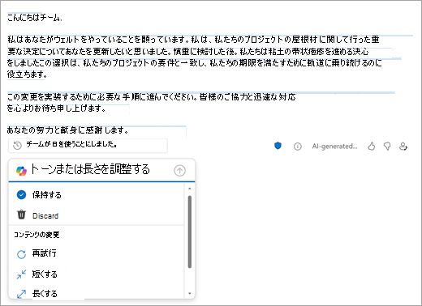Click the コンテンツの変更 section header
The image size is (422, 306).
[x=37, y=235]
